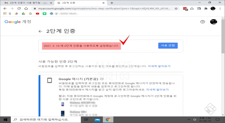225x123 pixels.
Task: Bookmark this page with the star icon
Action: tap(176, 8)
